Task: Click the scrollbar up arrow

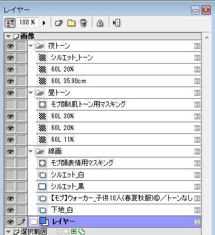Action: coord(207,38)
